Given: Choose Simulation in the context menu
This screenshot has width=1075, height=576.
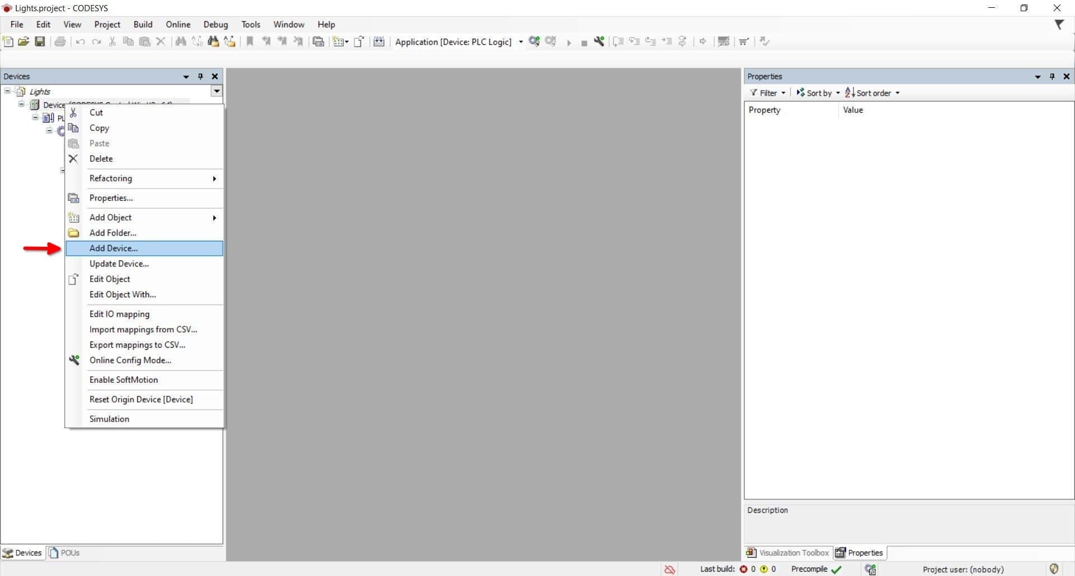Looking at the screenshot, I should coord(109,419).
